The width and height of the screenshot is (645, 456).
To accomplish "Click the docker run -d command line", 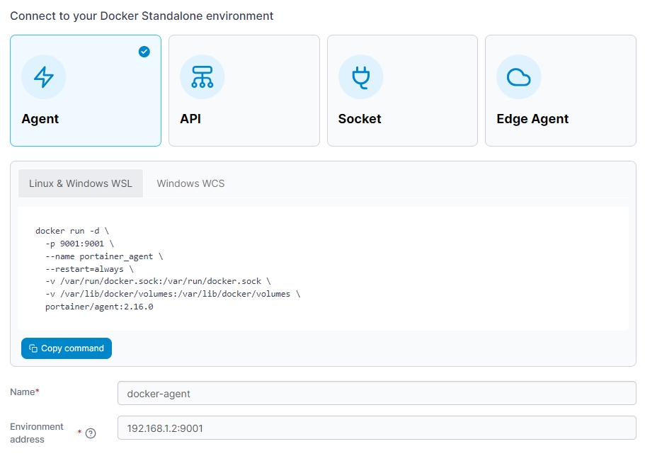I will tap(72, 231).
